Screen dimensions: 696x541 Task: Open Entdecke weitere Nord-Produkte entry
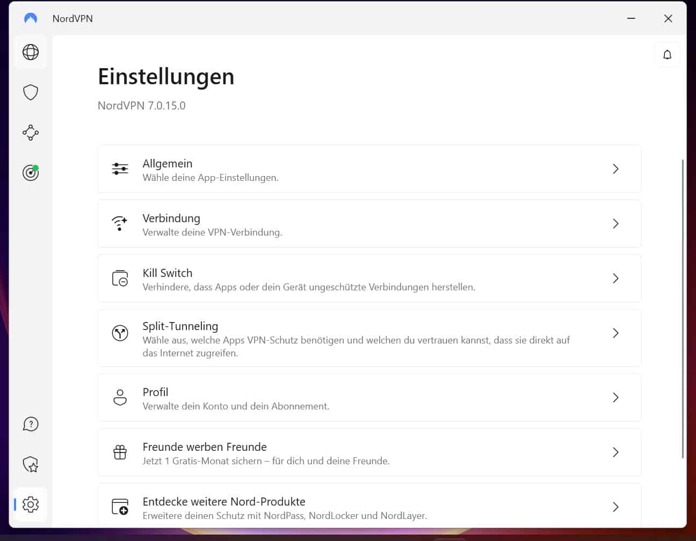(x=369, y=506)
